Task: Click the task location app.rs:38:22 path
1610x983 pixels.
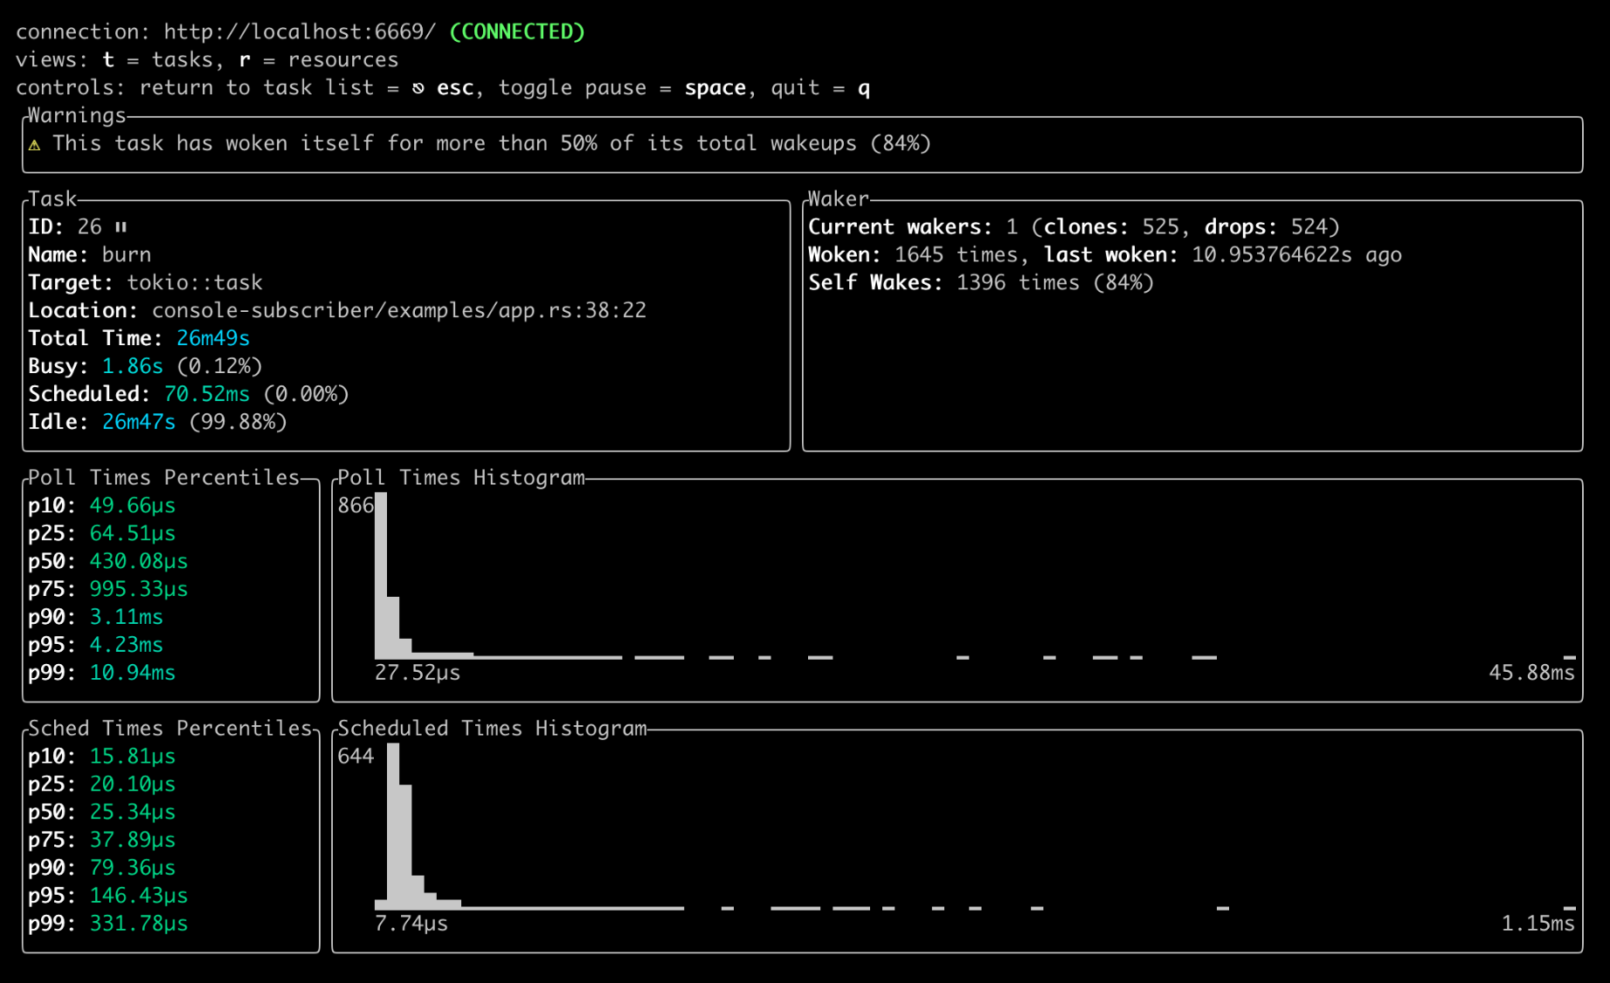Action: 398,310
